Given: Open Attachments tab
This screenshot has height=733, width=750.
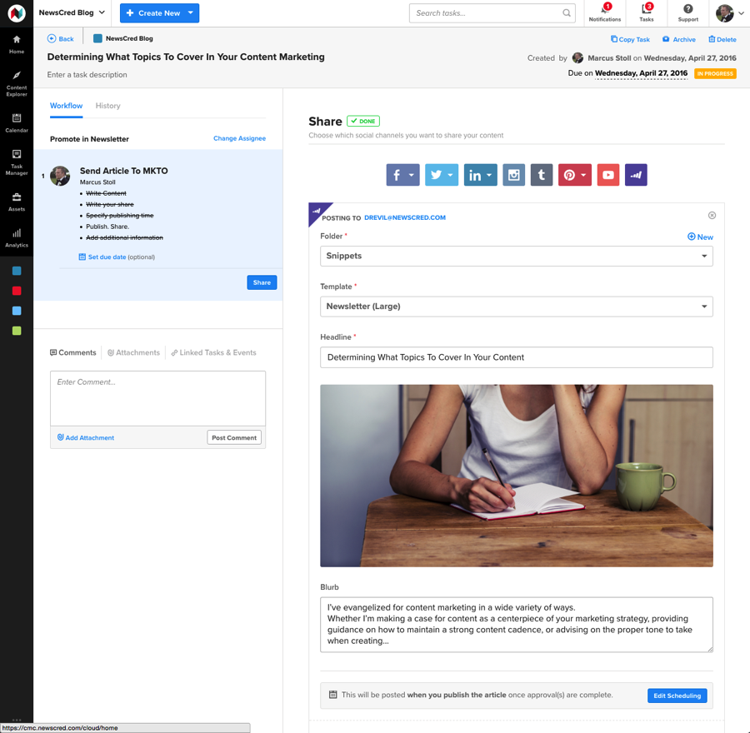Looking at the screenshot, I should pyautogui.click(x=133, y=352).
